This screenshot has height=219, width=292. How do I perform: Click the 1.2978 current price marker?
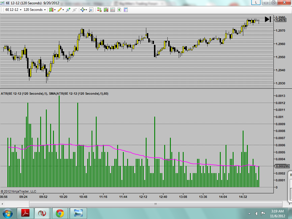281,20
